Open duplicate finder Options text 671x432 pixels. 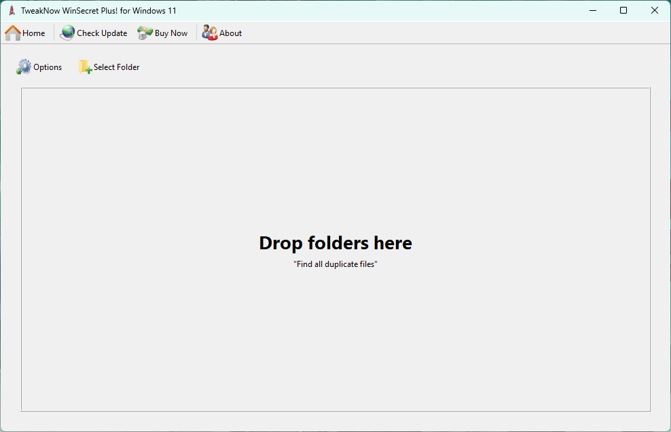[x=48, y=67]
